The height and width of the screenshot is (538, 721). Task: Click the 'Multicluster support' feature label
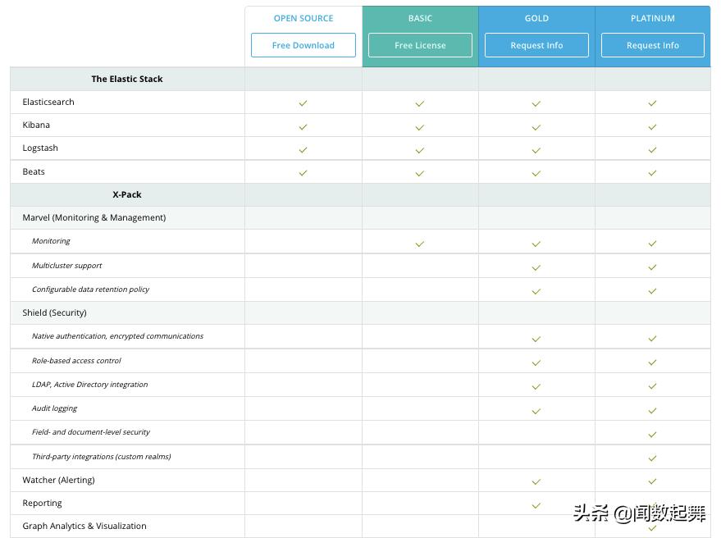click(x=67, y=266)
